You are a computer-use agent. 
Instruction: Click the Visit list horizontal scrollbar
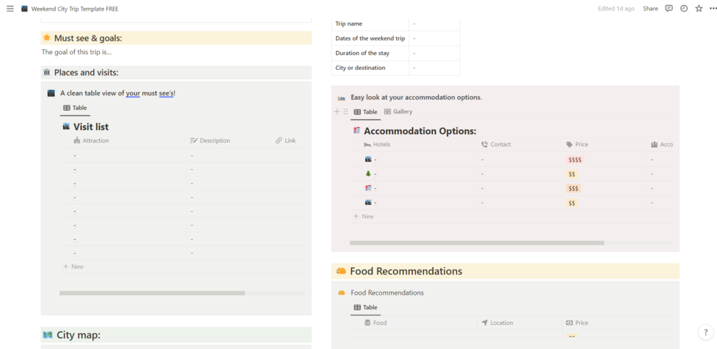point(152,293)
